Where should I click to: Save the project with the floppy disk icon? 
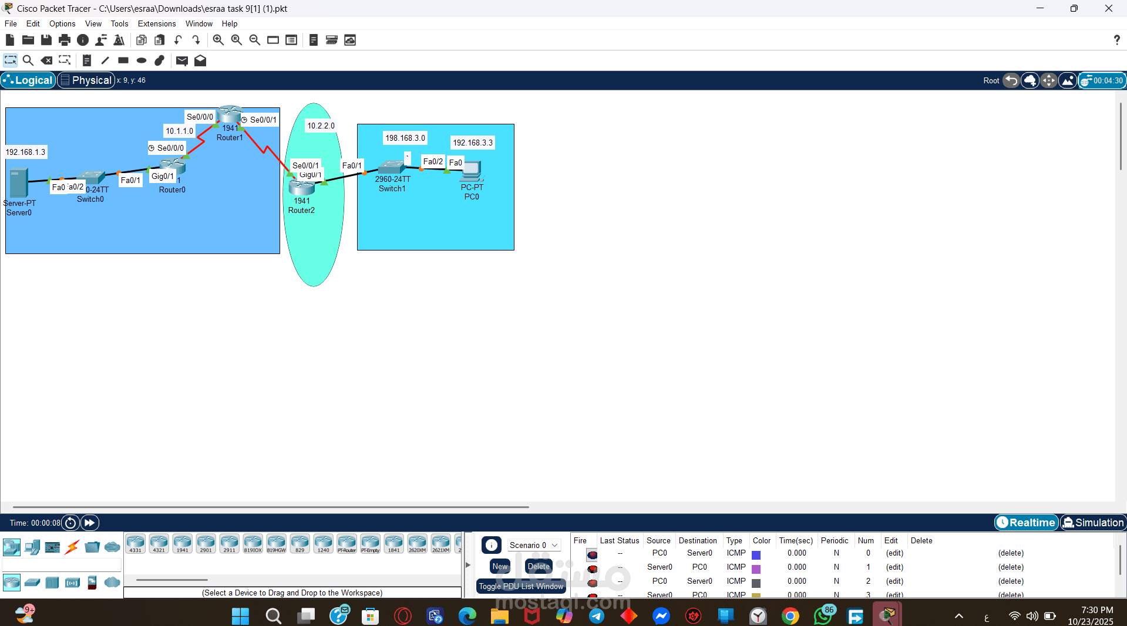pos(46,40)
